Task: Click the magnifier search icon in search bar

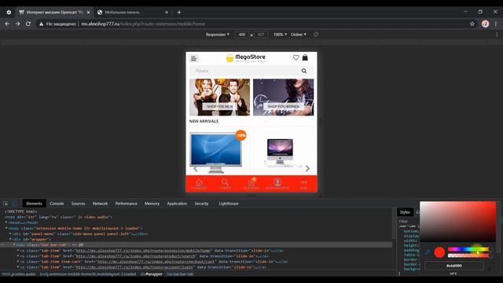Action: click(304, 71)
